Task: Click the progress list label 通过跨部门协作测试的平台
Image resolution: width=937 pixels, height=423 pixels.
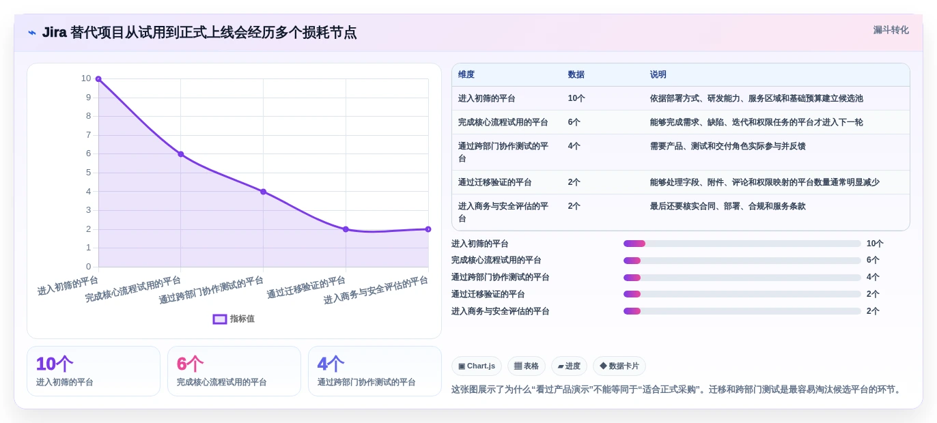Action: point(501,278)
